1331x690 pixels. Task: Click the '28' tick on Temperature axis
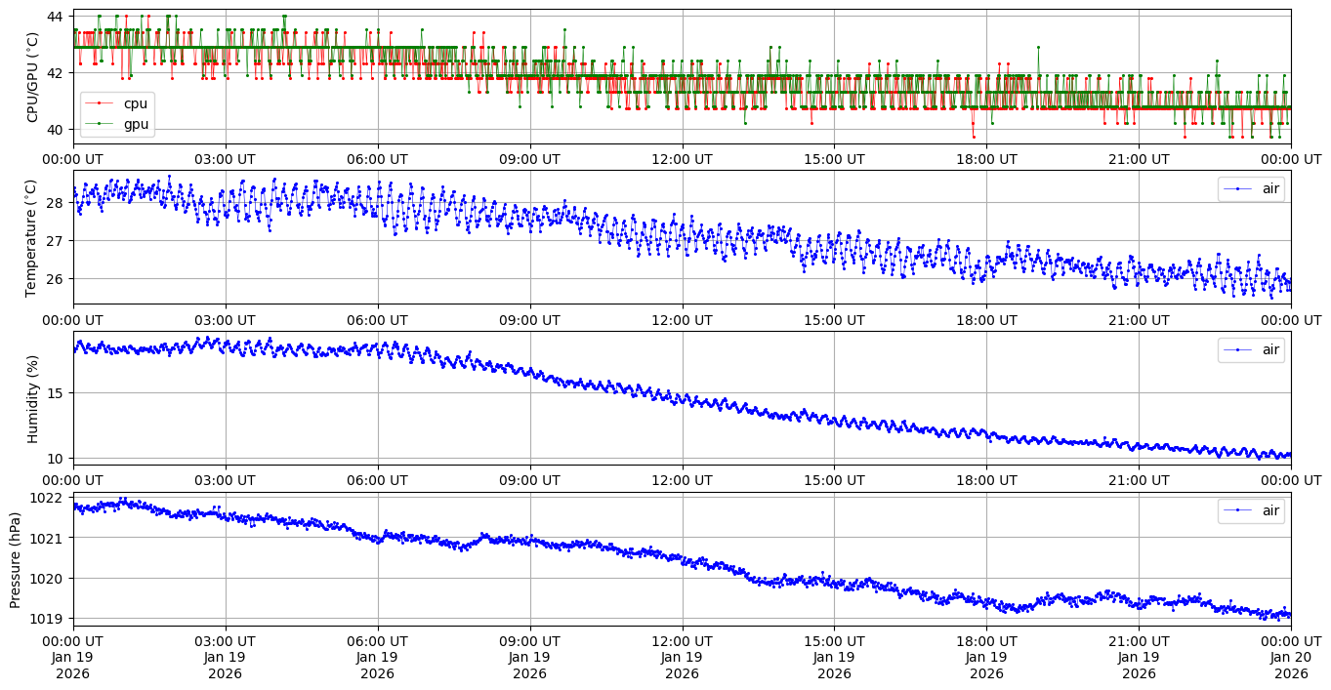click(x=55, y=203)
